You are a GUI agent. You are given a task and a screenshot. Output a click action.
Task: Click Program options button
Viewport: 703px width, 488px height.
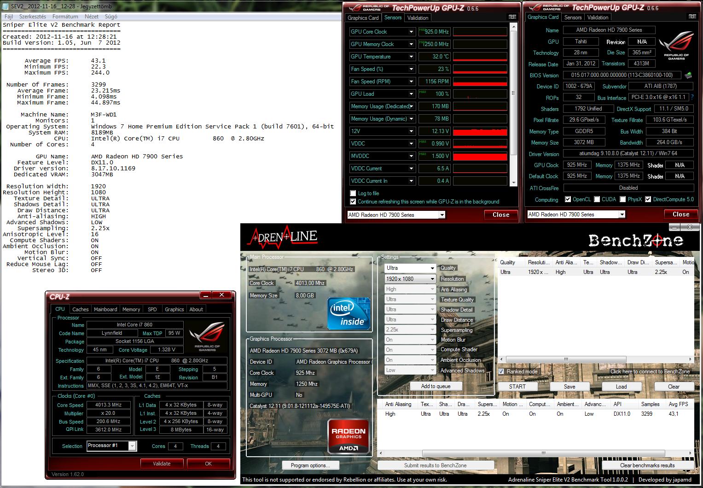pos(310,465)
